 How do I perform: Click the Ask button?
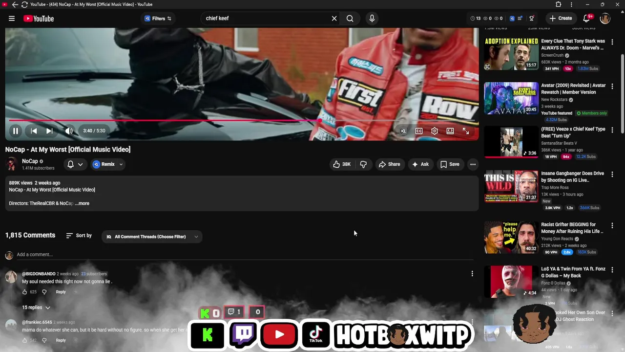(x=420, y=164)
